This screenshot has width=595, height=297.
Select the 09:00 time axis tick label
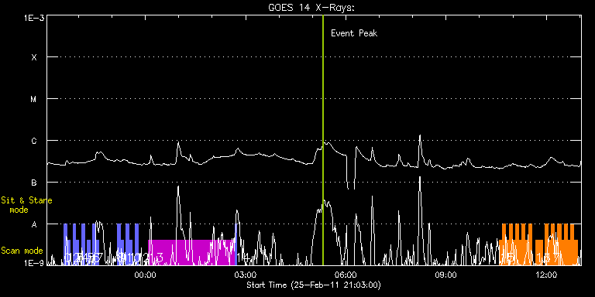pyautogui.click(x=446, y=274)
